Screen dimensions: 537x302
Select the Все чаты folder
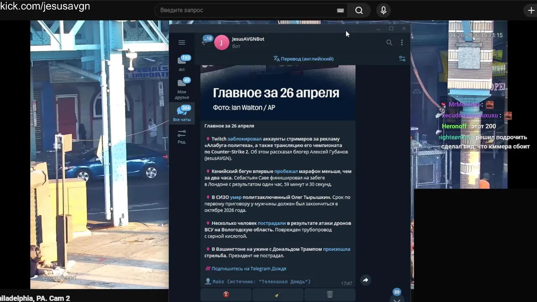tap(182, 113)
